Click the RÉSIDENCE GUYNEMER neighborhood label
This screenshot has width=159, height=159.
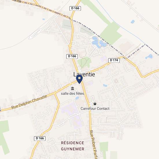click(x=73, y=146)
